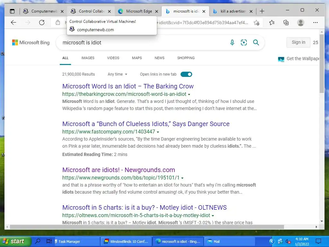Click the 25 rewards points counter
329x247 pixels.
point(316,42)
